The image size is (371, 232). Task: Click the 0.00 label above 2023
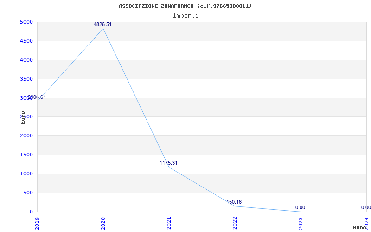(x=300, y=207)
